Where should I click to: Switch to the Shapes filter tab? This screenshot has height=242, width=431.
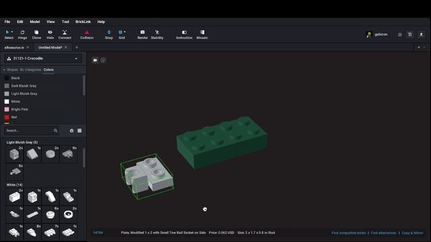tap(12, 70)
